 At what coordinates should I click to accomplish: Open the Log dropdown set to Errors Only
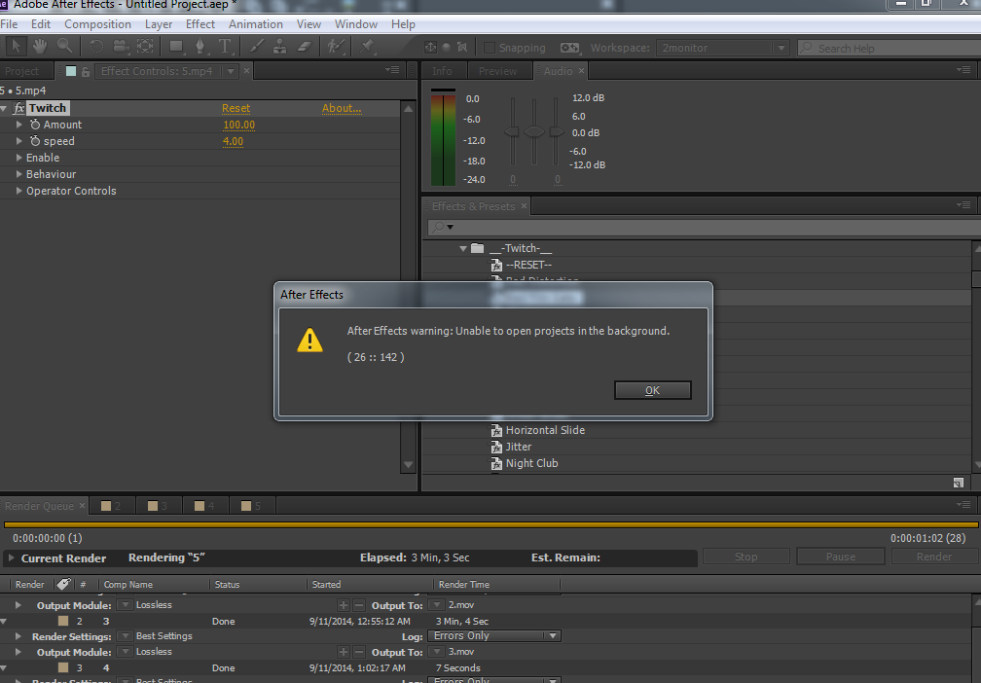tap(494, 636)
